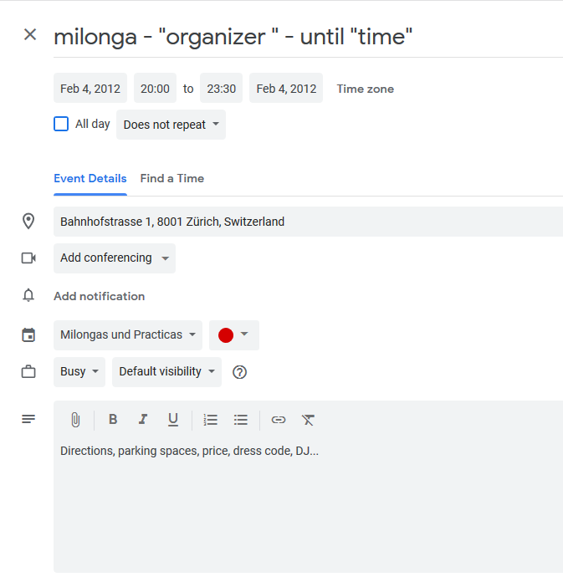Insert a numbered list
Image resolution: width=563 pixels, height=582 pixels.
click(x=211, y=420)
